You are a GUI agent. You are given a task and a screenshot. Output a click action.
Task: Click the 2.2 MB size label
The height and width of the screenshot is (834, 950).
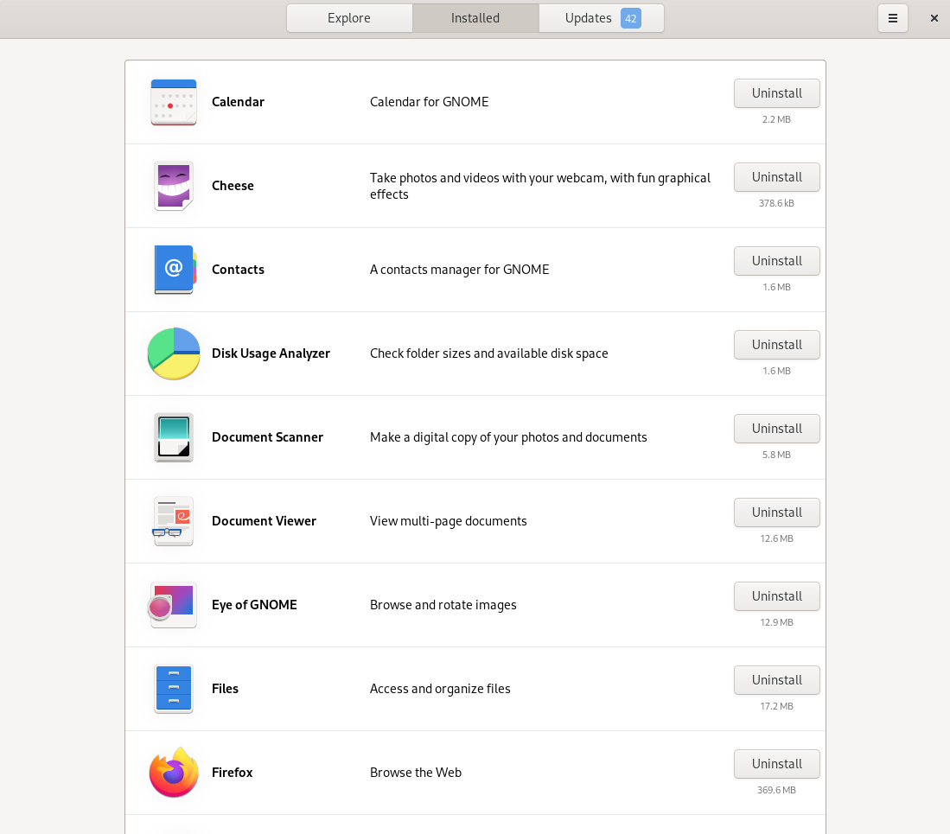(x=776, y=119)
